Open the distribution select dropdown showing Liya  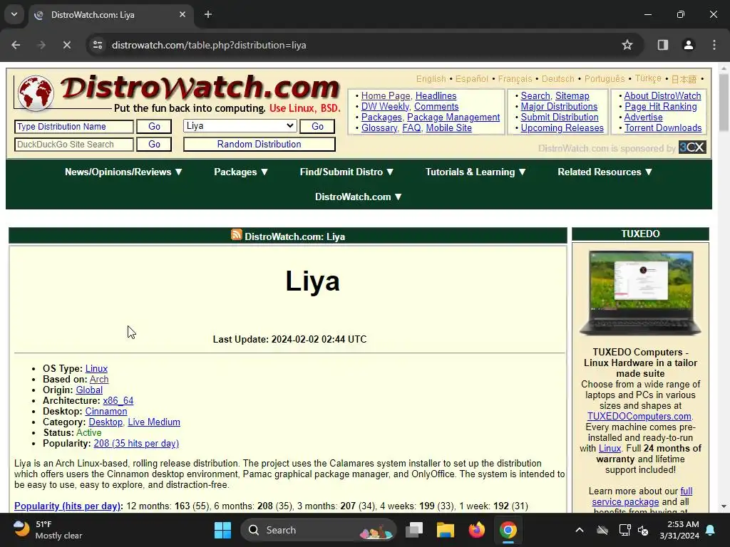(240, 126)
